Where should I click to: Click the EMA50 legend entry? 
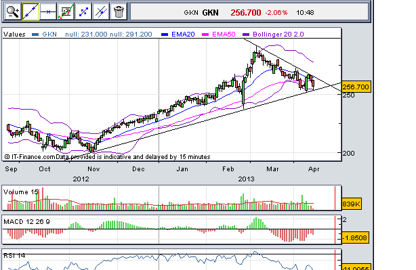[x=219, y=35]
